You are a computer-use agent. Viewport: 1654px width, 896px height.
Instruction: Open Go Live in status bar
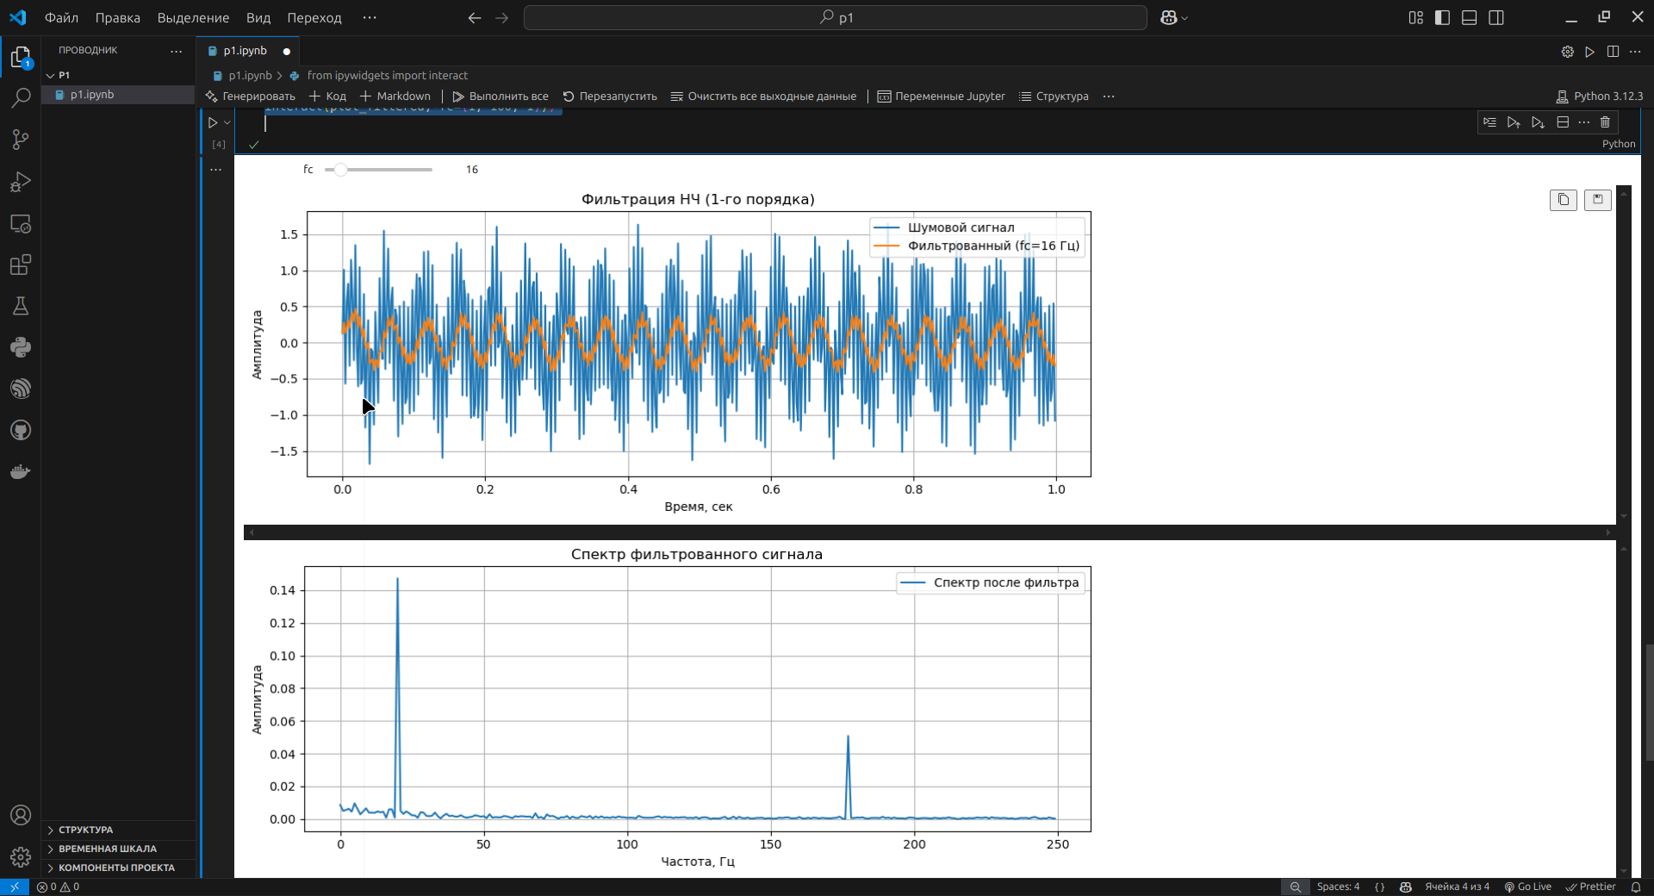[1527, 887]
